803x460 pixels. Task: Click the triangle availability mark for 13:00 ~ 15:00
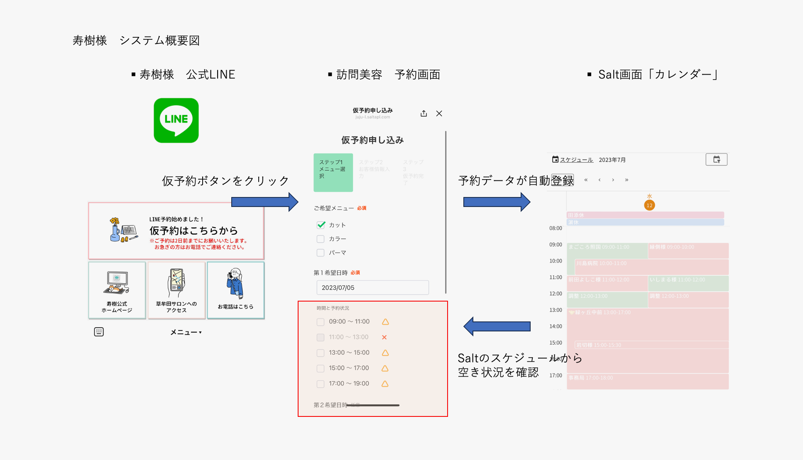pos(385,353)
